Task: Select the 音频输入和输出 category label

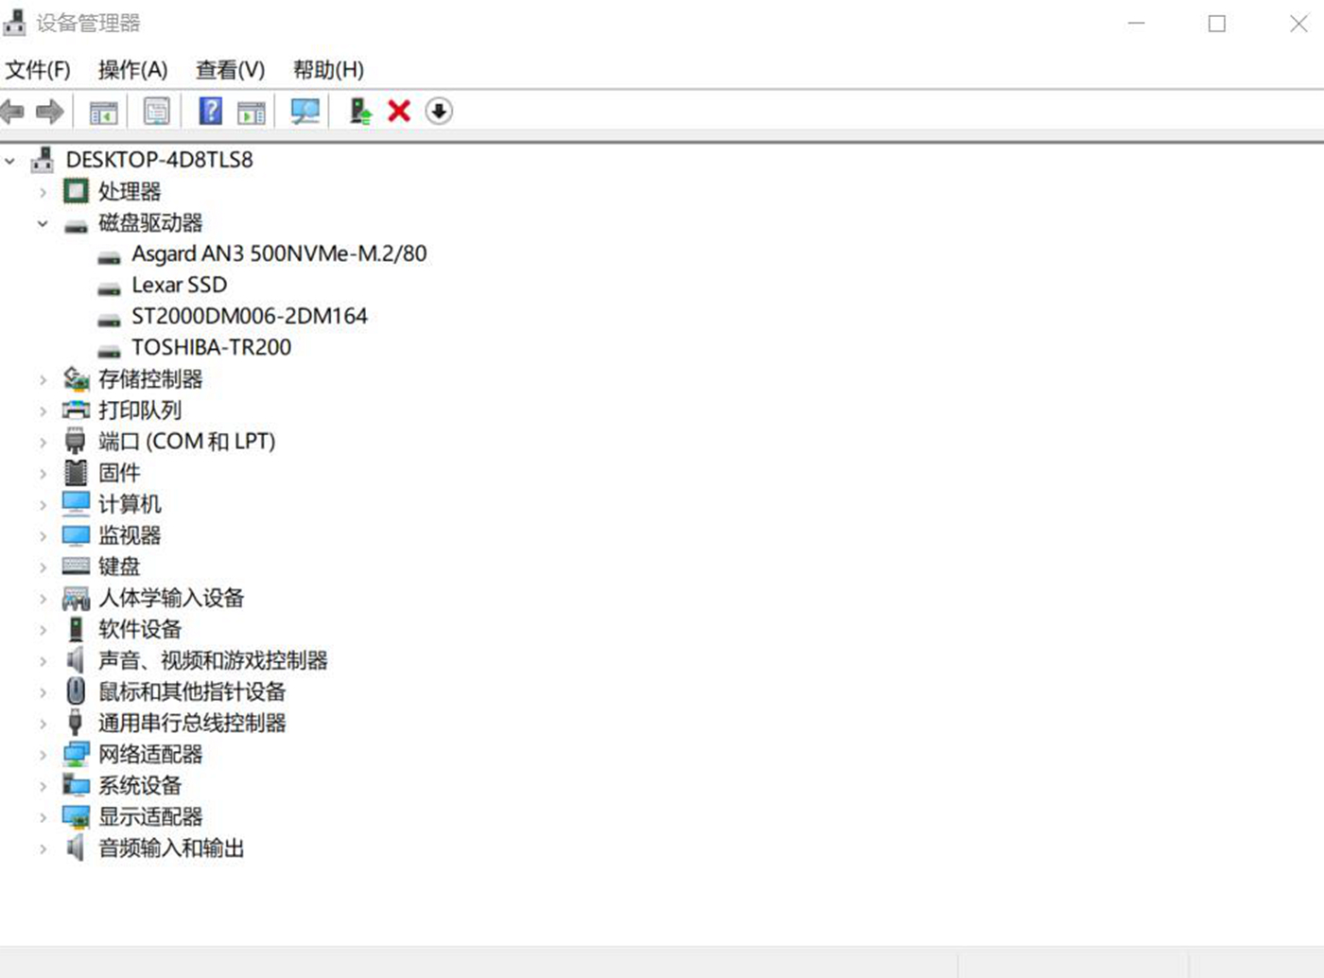Action: point(171,847)
